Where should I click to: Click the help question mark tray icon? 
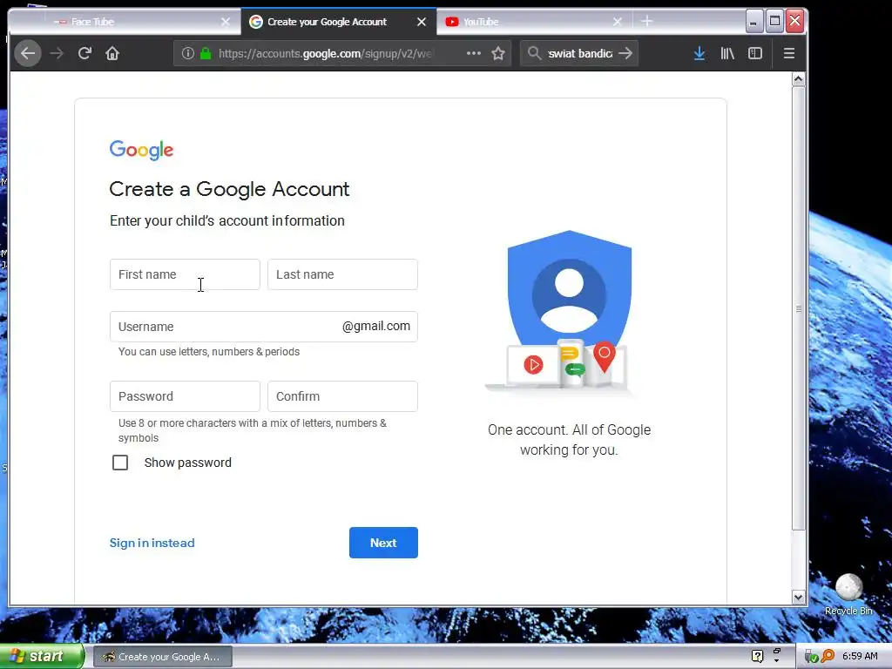pyautogui.click(x=757, y=656)
